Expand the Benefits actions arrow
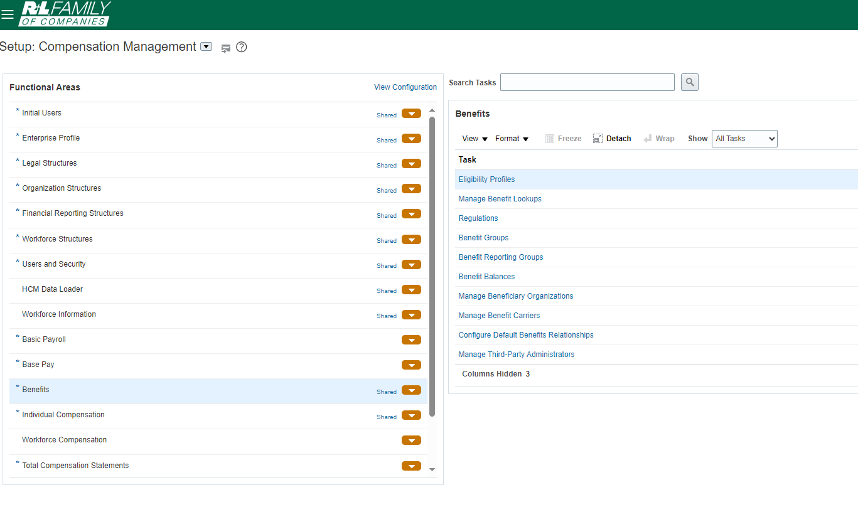858x507 pixels. [412, 390]
